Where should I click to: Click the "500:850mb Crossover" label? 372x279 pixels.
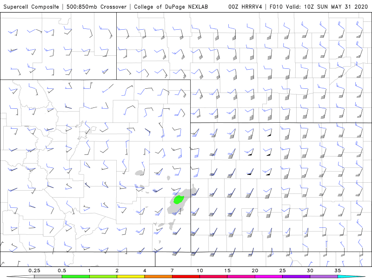click(x=97, y=7)
